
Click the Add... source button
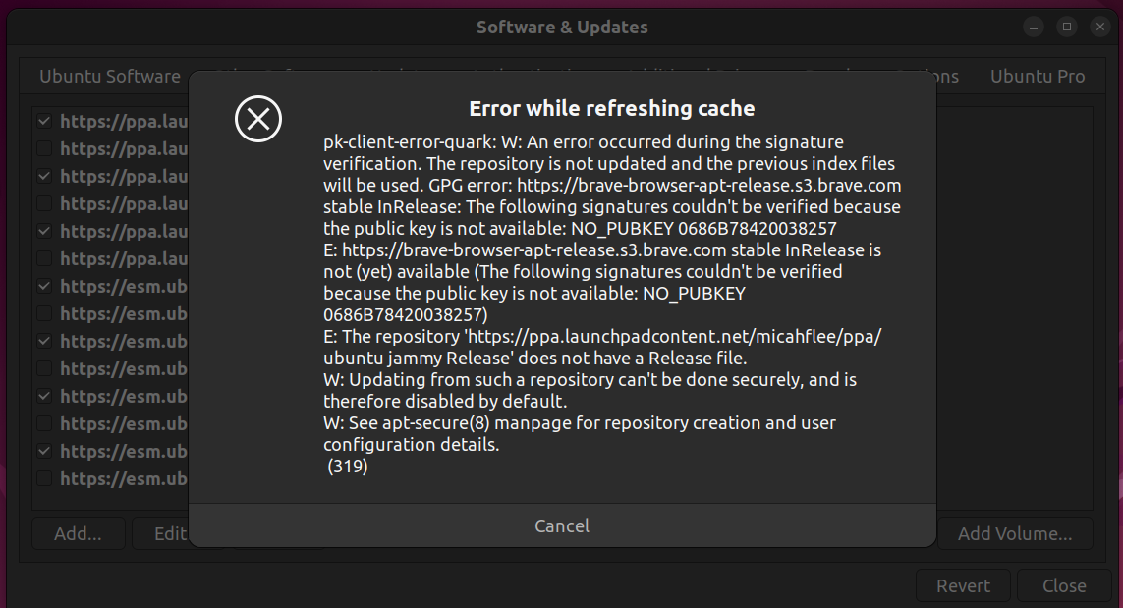coord(78,533)
